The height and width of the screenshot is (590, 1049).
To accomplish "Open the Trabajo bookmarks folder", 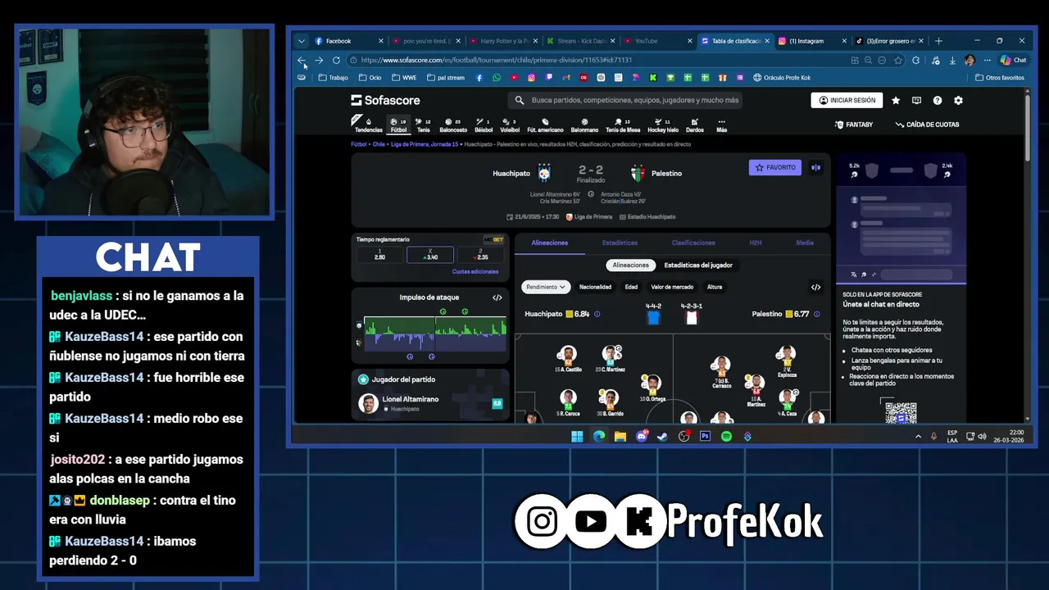I will point(333,78).
